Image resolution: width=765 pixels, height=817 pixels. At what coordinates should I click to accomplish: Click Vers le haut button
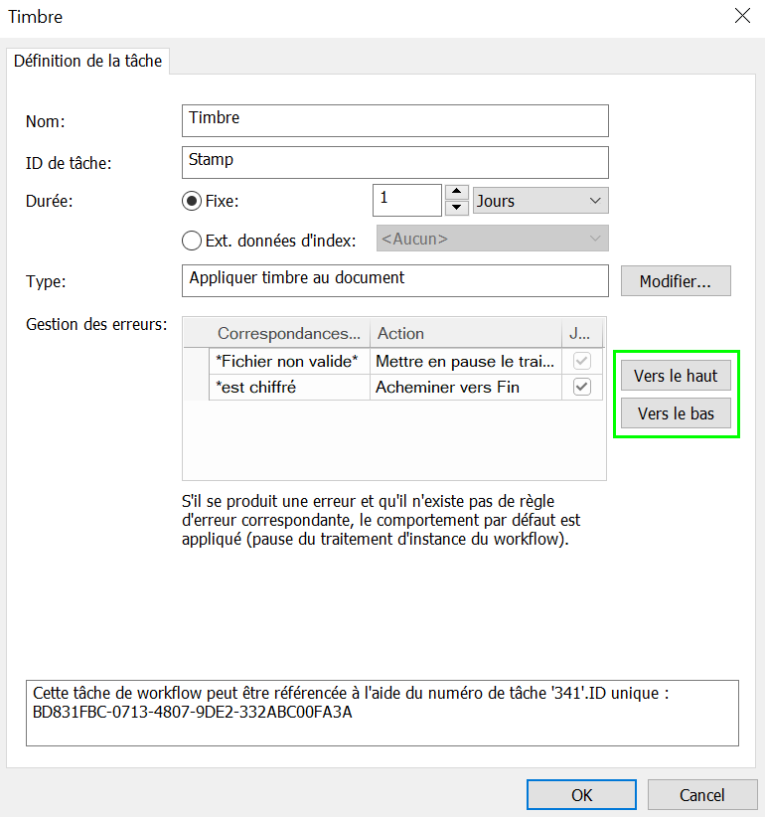[676, 376]
